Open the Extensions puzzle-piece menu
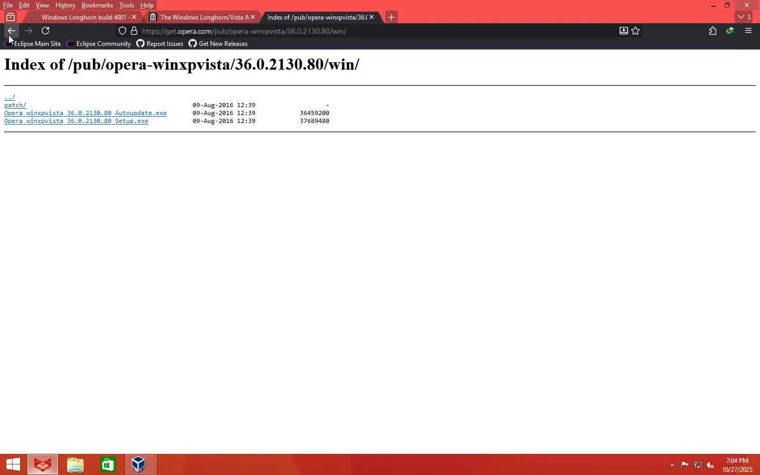The width and height of the screenshot is (760, 475). click(713, 31)
